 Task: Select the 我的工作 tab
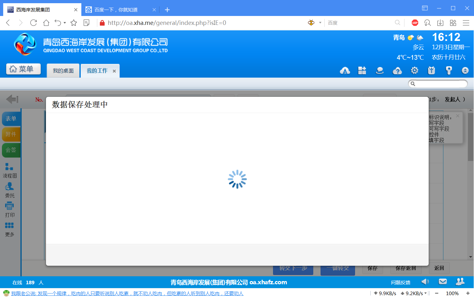click(97, 71)
